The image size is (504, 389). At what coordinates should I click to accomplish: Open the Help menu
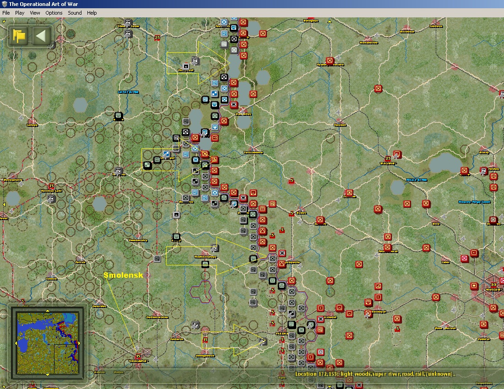tap(92, 13)
